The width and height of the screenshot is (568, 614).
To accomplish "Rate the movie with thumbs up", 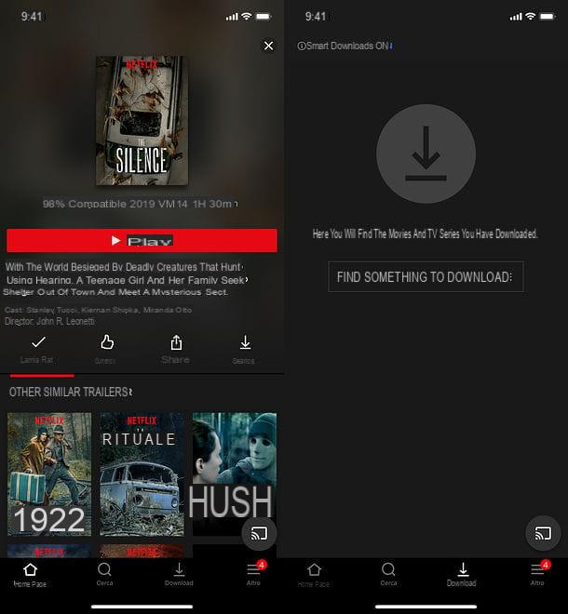I will [x=107, y=342].
